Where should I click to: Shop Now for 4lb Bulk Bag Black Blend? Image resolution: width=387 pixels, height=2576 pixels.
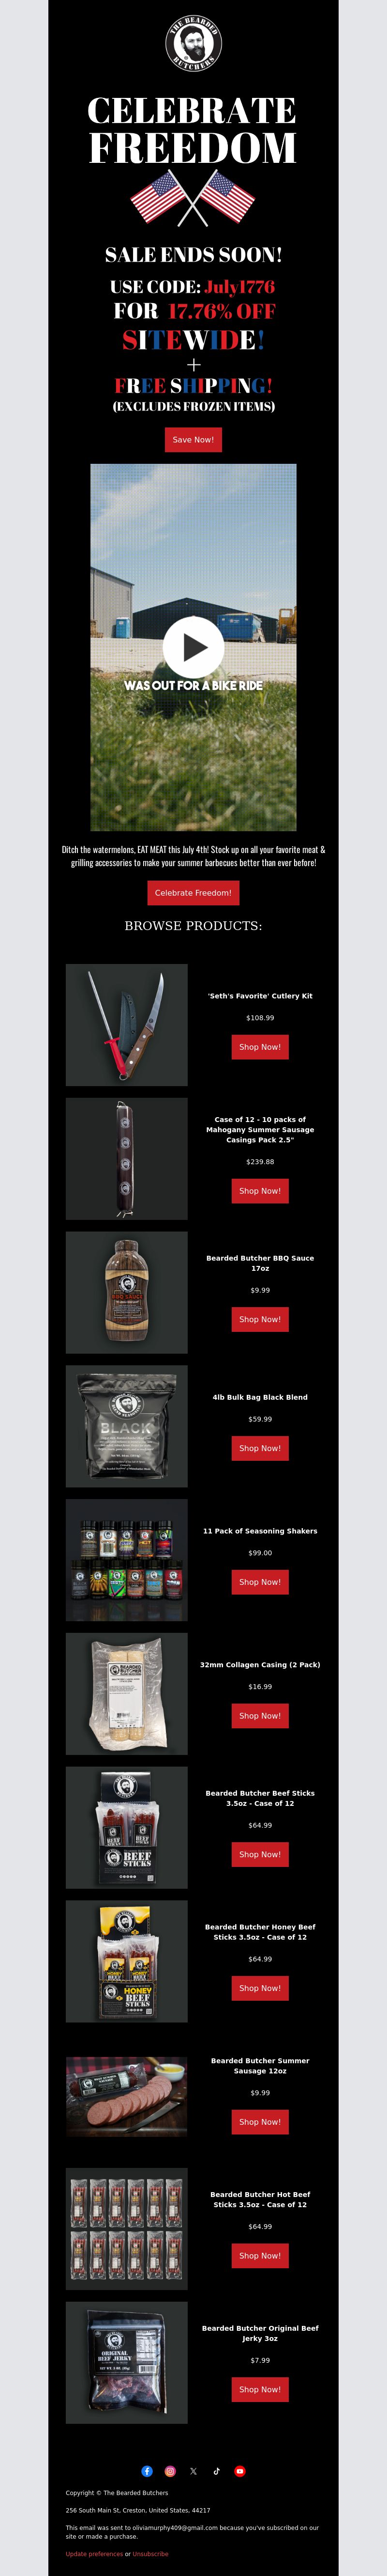(260, 1447)
